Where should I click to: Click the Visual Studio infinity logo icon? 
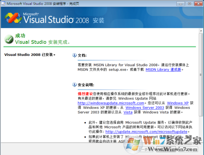pyautogui.click(x=13, y=18)
